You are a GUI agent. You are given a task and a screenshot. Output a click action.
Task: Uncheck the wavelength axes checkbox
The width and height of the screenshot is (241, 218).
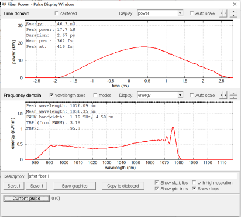(x=51, y=95)
